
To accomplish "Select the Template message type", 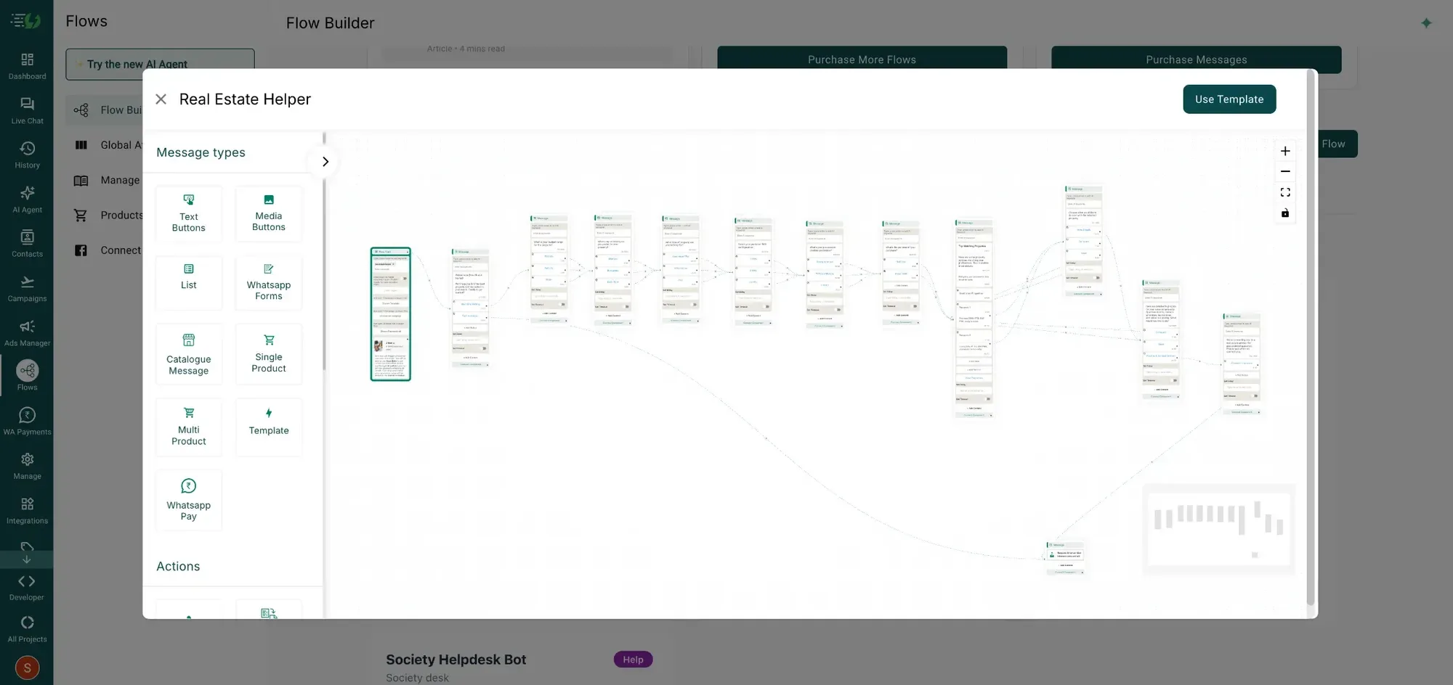I will 269,427.
